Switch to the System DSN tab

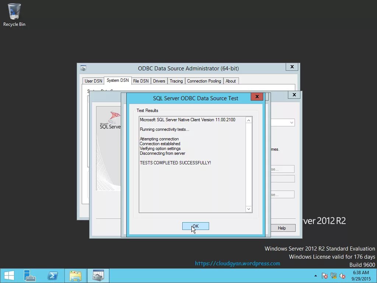pos(117,80)
